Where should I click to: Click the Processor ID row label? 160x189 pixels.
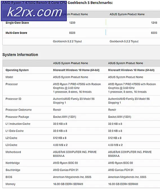click(13, 99)
